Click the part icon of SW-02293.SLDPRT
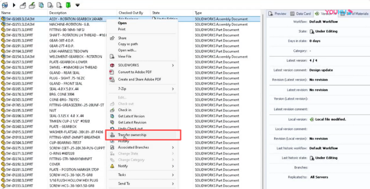The height and width of the screenshot is (189, 370). 3,40
